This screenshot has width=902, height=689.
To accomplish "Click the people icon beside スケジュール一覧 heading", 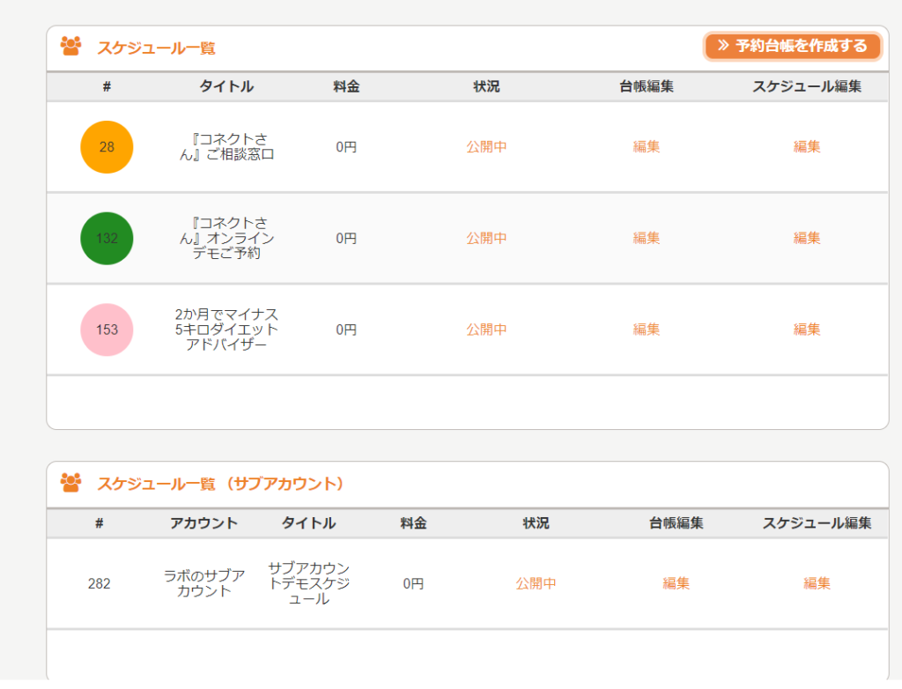I will click(70, 47).
